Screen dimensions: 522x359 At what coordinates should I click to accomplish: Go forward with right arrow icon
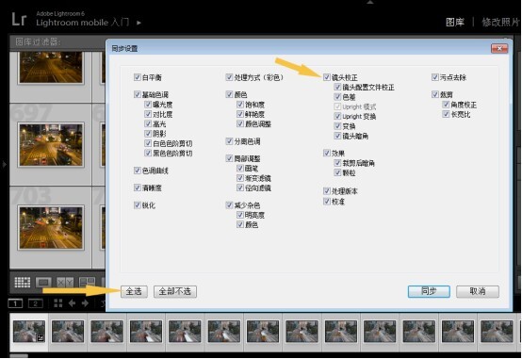pyautogui.click(x=85, y=303)
